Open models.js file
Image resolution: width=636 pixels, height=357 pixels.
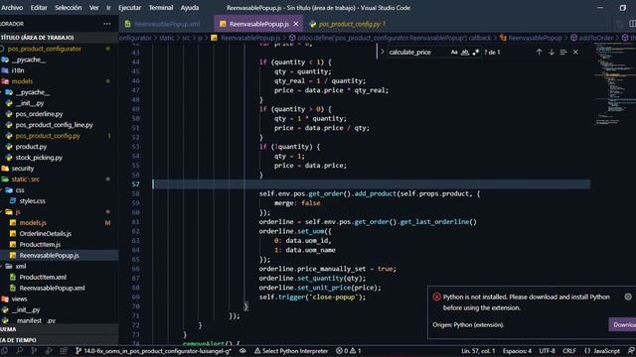[x=33, y=222]
